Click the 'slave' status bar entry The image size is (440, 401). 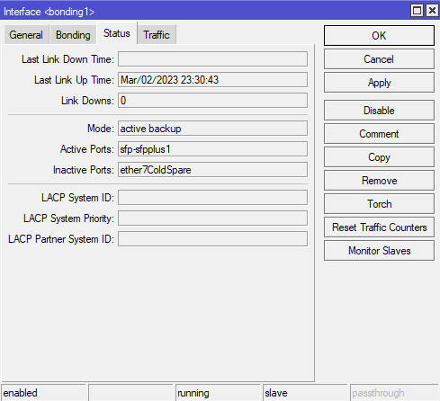pyautogui.click(x=305, y=393)
